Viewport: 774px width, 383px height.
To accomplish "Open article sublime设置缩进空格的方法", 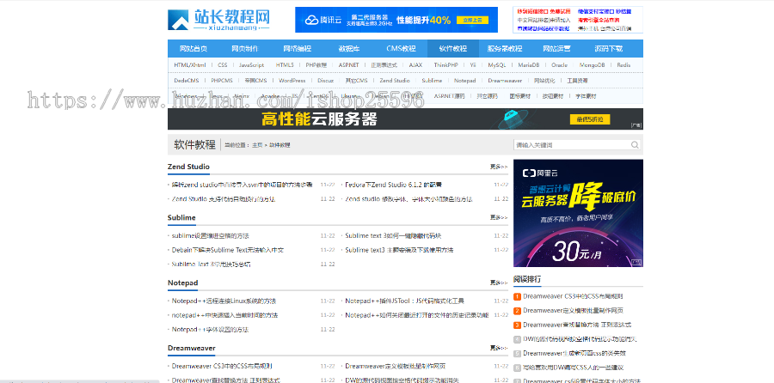I will point(211,236).
